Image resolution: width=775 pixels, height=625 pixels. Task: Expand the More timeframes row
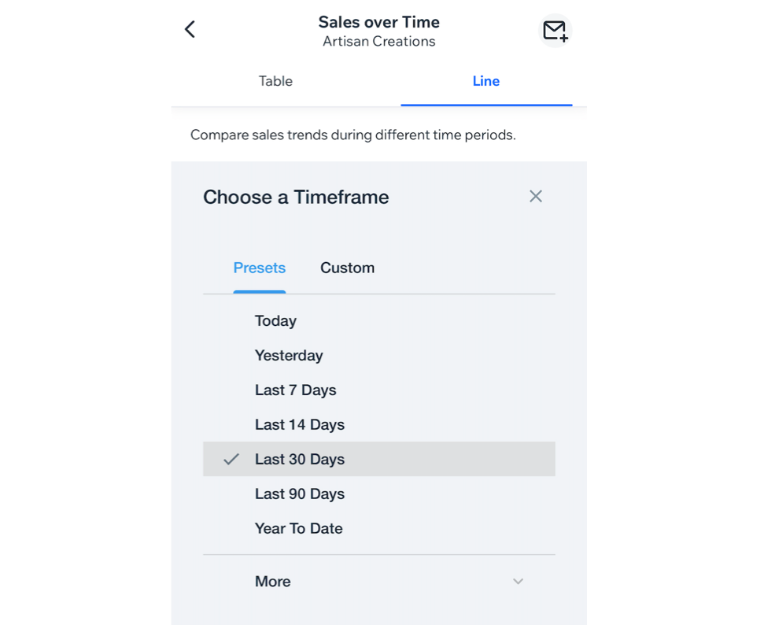[273, 582]
